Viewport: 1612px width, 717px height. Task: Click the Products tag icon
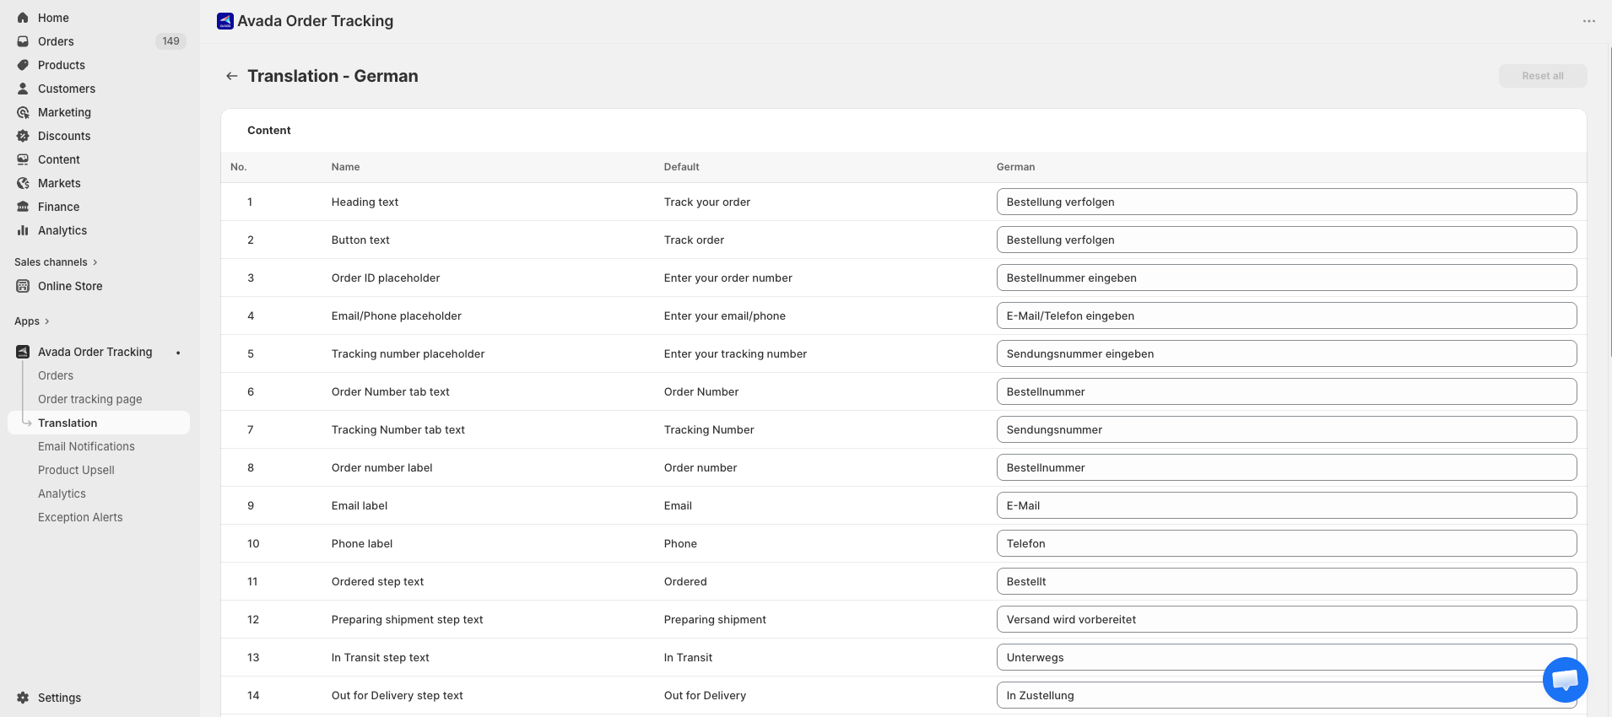(23, 65)
